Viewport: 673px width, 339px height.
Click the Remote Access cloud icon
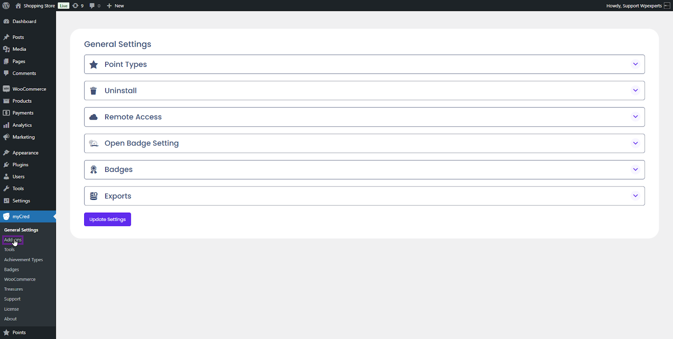[94, 117]
